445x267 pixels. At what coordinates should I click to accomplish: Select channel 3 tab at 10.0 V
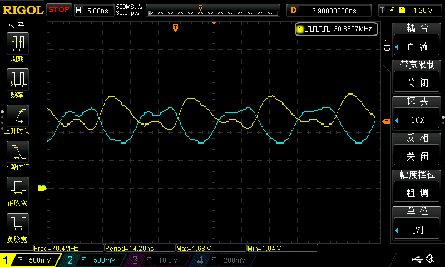[x=159, y=260]
